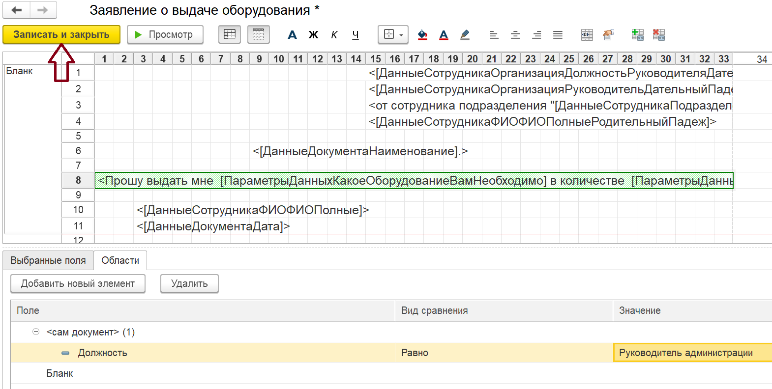This screenshot has width=772, height=389.
Task: Open the Просмотр preview
Action: [x=165, y=35]
